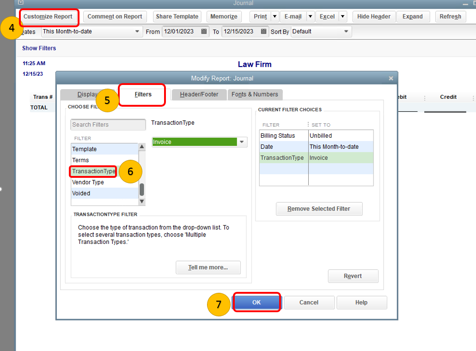Image resolution: width=476 pixels, height=351 pixels.
Task: Open the Dates This Month-to-date dropdown
Action: 137,31
